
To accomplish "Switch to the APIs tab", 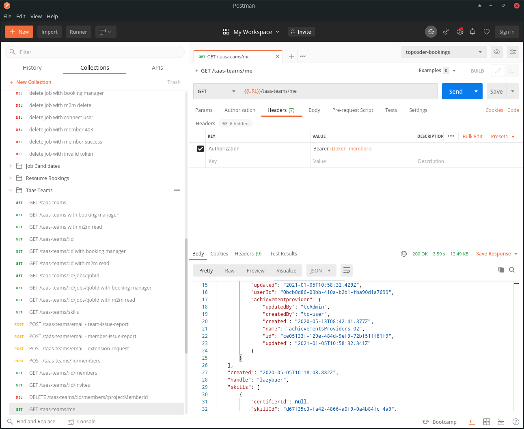I will [157, 68].
